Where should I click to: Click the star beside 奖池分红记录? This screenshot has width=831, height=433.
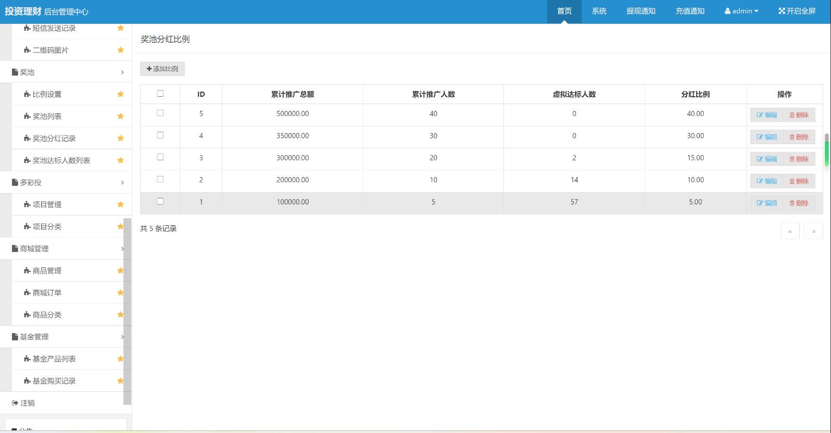pyautogui.click(x=120, y=138)
